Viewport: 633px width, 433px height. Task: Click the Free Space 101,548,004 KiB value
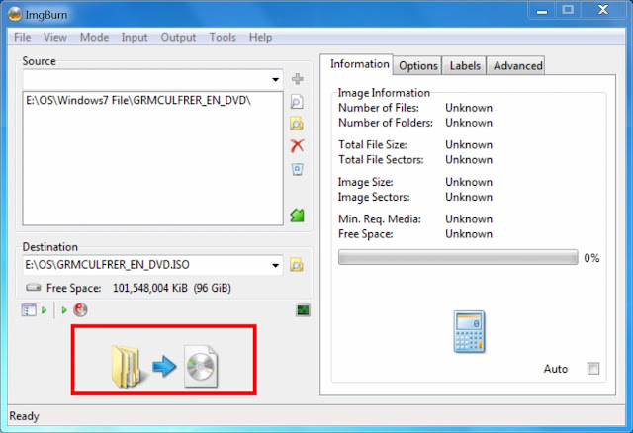click(171, 288)
